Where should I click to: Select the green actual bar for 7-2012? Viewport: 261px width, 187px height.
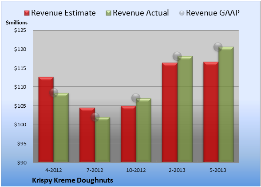(x=103, y=140)
